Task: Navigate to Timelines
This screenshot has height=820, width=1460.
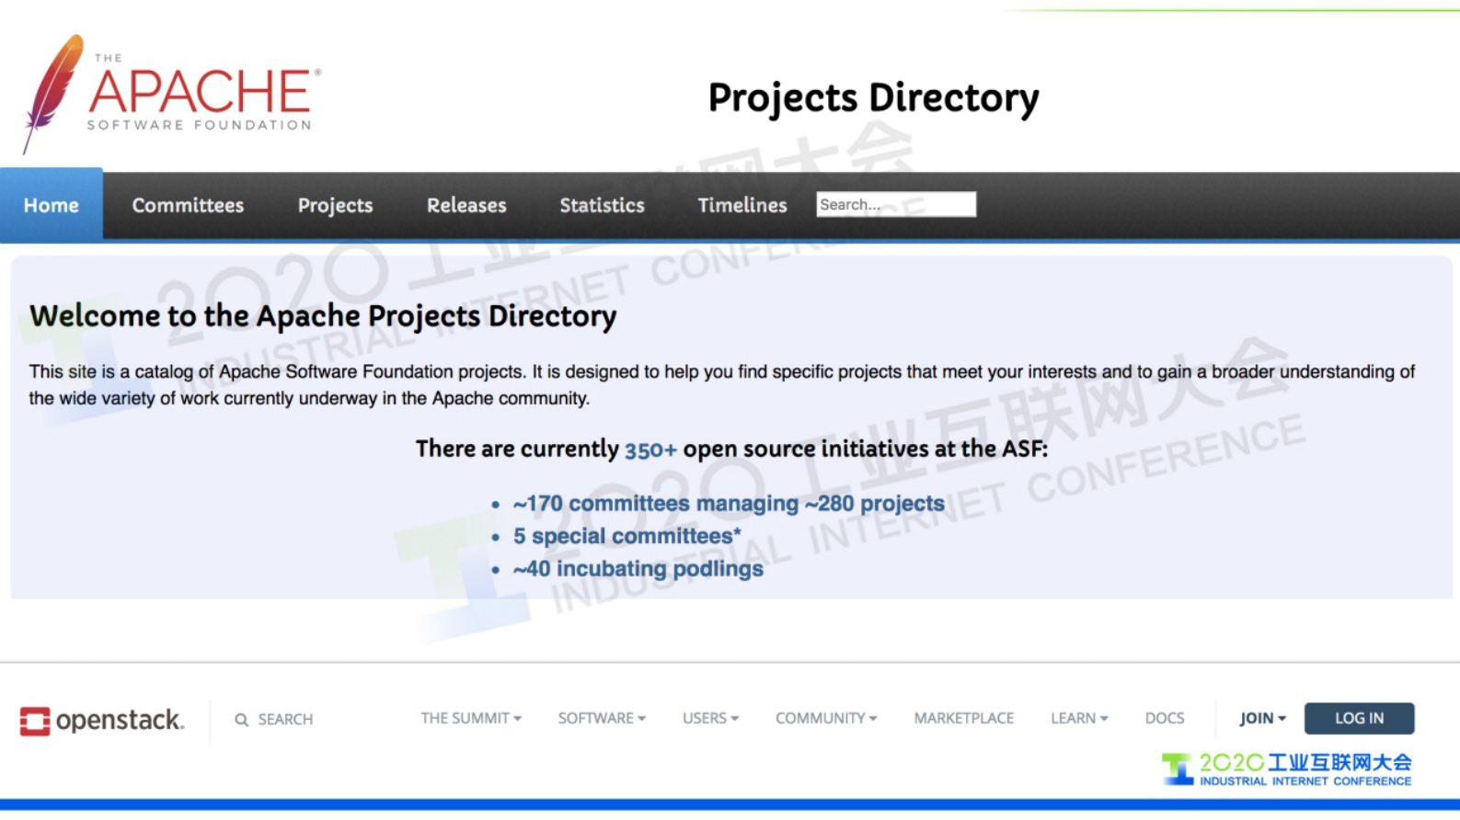Action: 741,205
